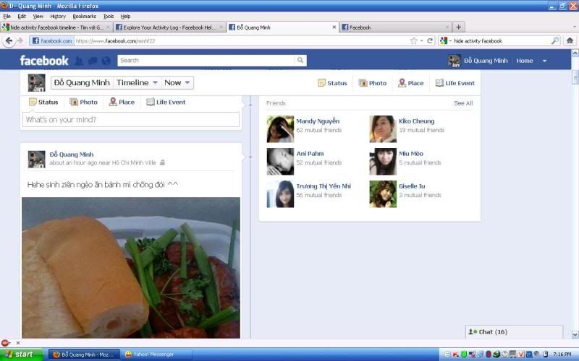Open the File menu
This screenshot has width=579, height=361.
click(x=7, y=16)
